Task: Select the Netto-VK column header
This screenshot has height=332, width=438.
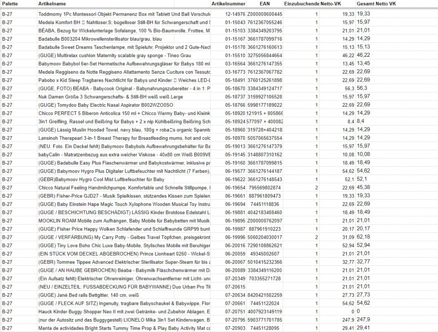Action: coord(331,4)
